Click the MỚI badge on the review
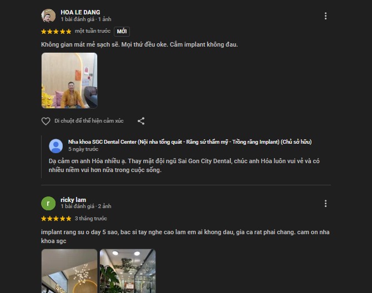Screen dimensions: 372x293 (x=122, y=31)
